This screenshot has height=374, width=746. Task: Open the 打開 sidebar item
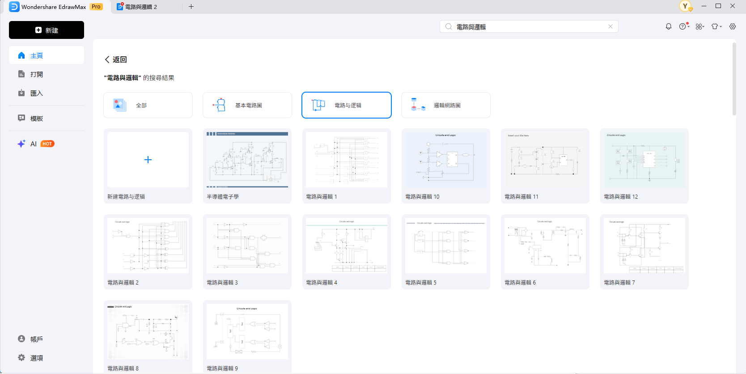[37, 74]
